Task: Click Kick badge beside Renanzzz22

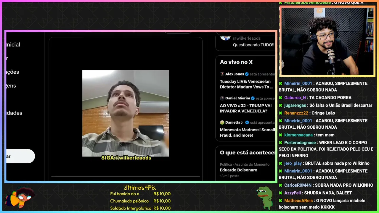Action: pyautogui.click(x=281, y=113)
